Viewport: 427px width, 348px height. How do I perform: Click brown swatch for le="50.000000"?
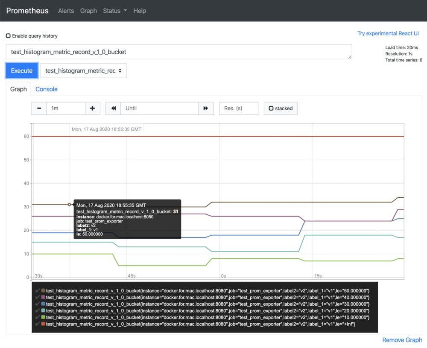[x=43, y=290]
